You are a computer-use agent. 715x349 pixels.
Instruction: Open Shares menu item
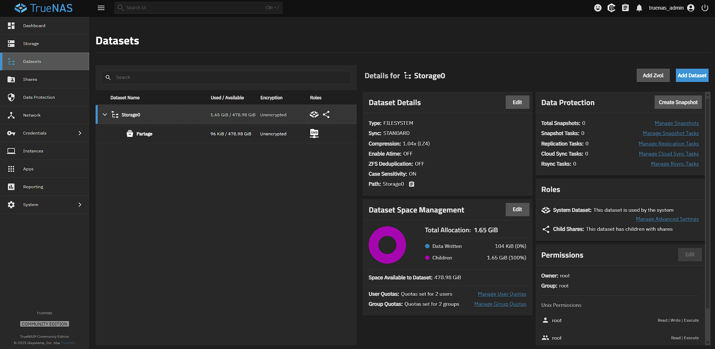(x=45, y=79)
